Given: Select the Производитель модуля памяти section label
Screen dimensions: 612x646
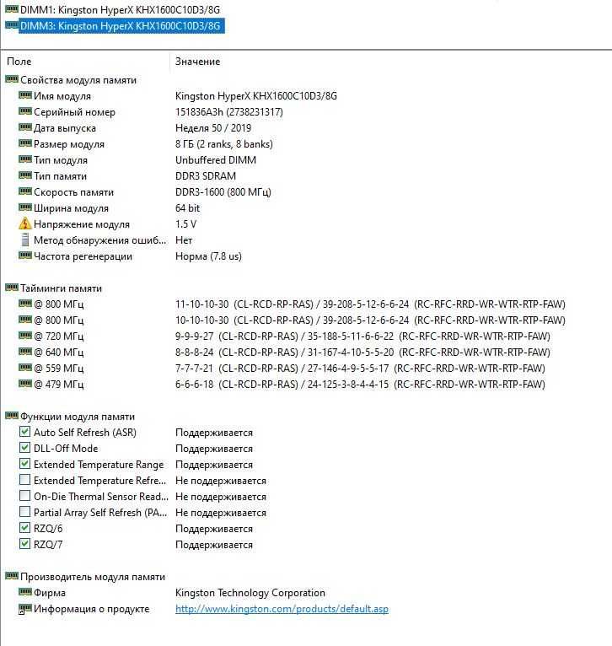Looking at the screenshot, I should pyautogui.click(x=93, y=577).
